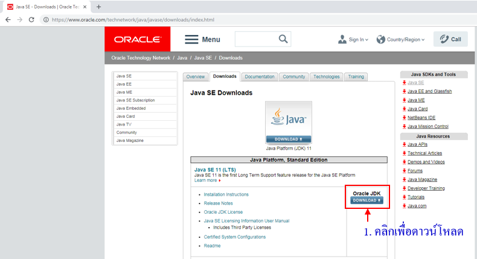This screenshot has height=259, width=477.
Task: Open a new browser tab
Action: tap(98, 7)
